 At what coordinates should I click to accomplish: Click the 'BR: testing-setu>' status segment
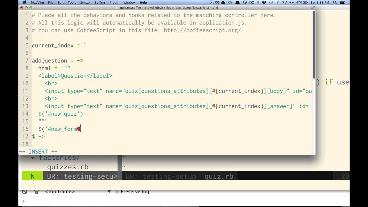click(x=82, y=176)
